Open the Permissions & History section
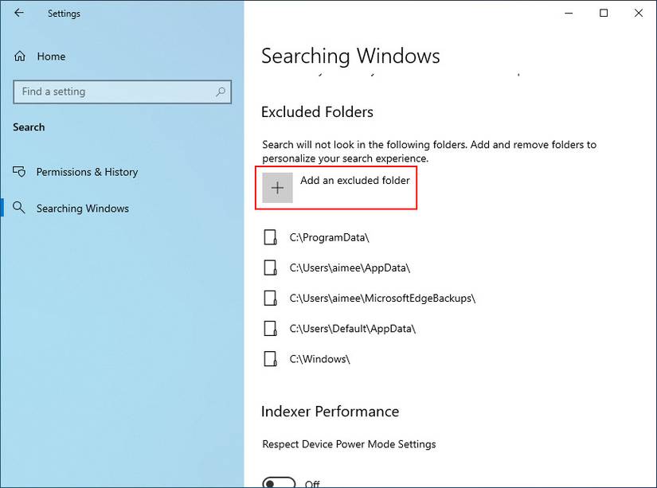The width and height of the screenshot is (657, 488). coord(87,172)
